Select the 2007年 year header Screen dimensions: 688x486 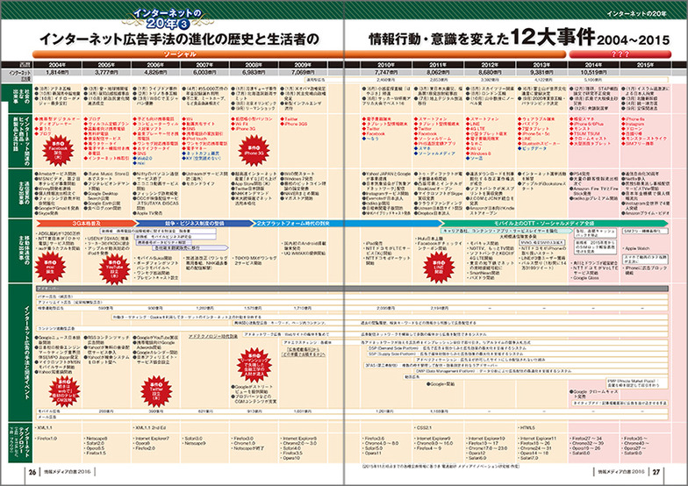(205, 65)
